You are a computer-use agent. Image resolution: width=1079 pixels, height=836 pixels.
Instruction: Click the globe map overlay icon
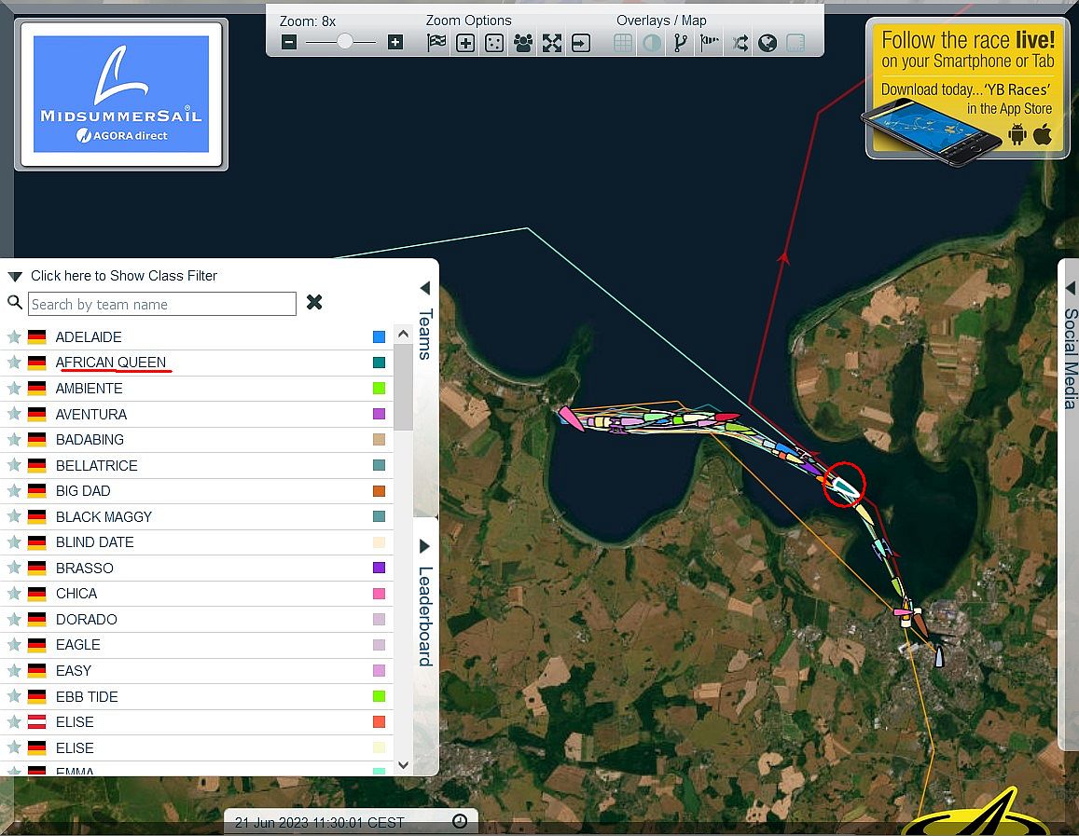[768, 43]
